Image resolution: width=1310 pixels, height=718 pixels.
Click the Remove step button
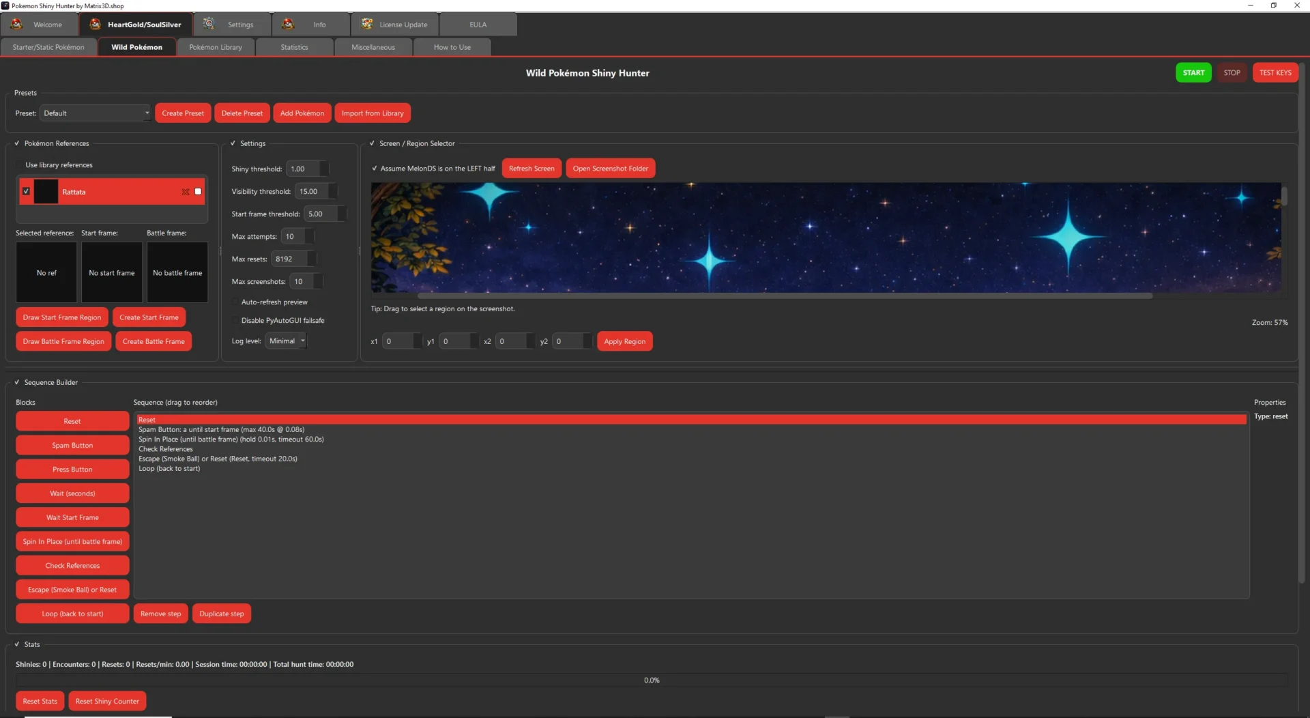[x=161, y=614]
